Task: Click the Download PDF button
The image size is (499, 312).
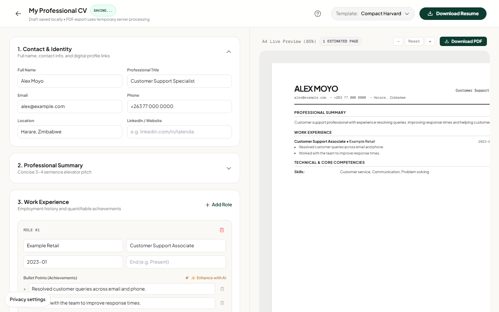Action: pos(463,41)
